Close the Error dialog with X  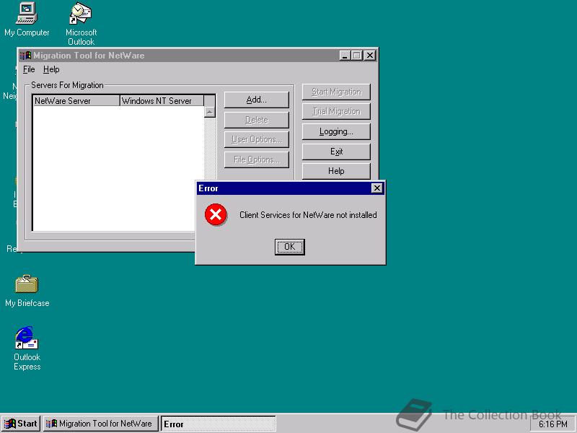(376, 188)
